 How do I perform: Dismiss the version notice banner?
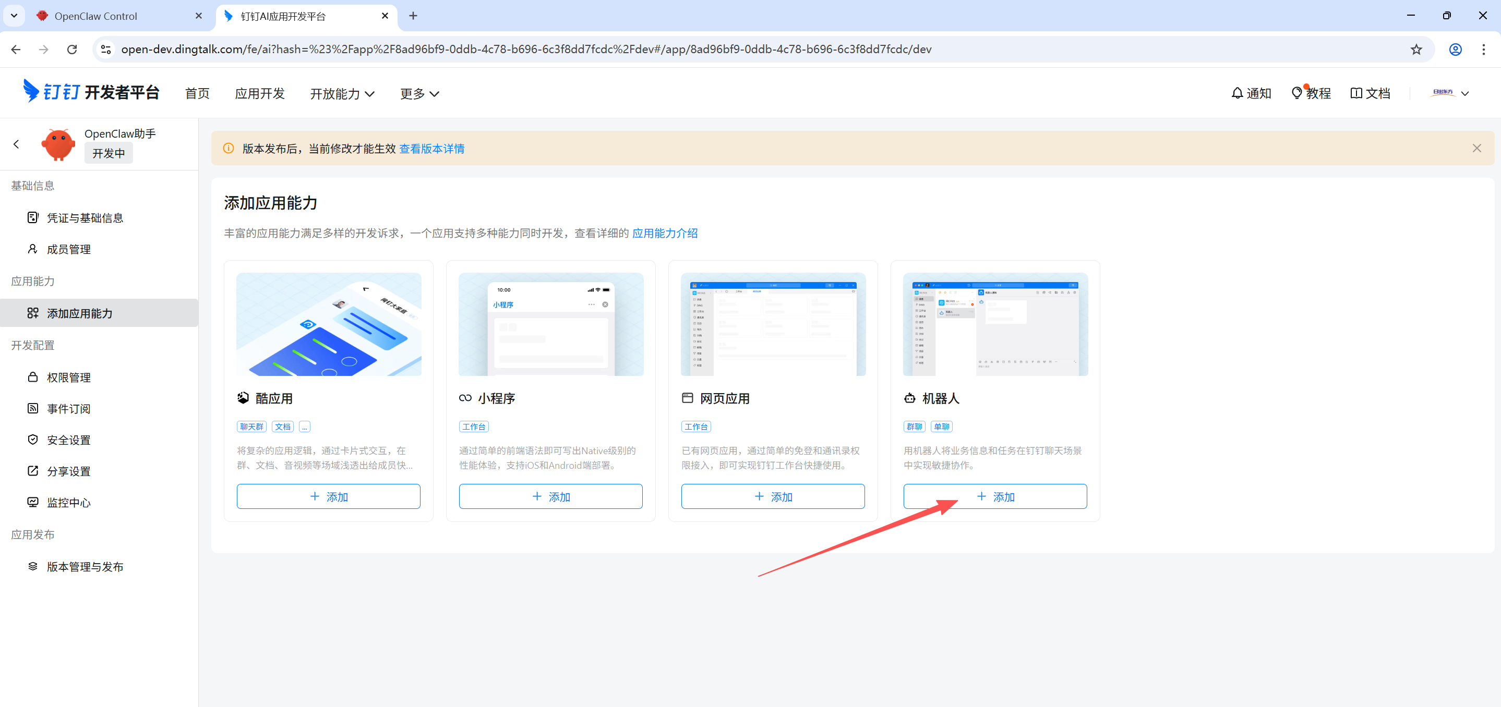point(1477,148)
